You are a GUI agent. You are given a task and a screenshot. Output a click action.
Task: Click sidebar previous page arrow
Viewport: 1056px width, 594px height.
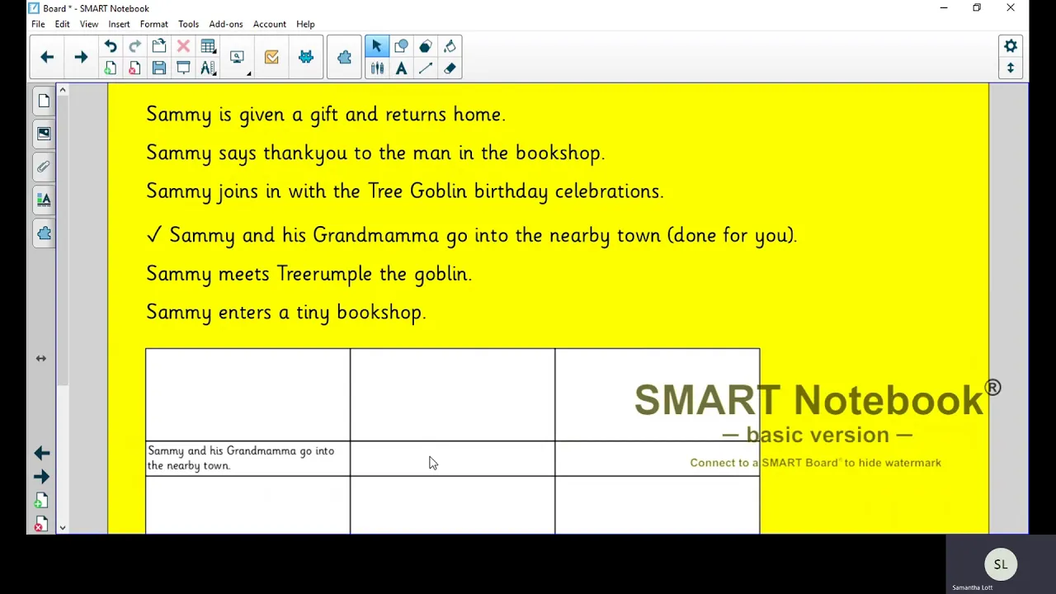(x=42, y=453)
